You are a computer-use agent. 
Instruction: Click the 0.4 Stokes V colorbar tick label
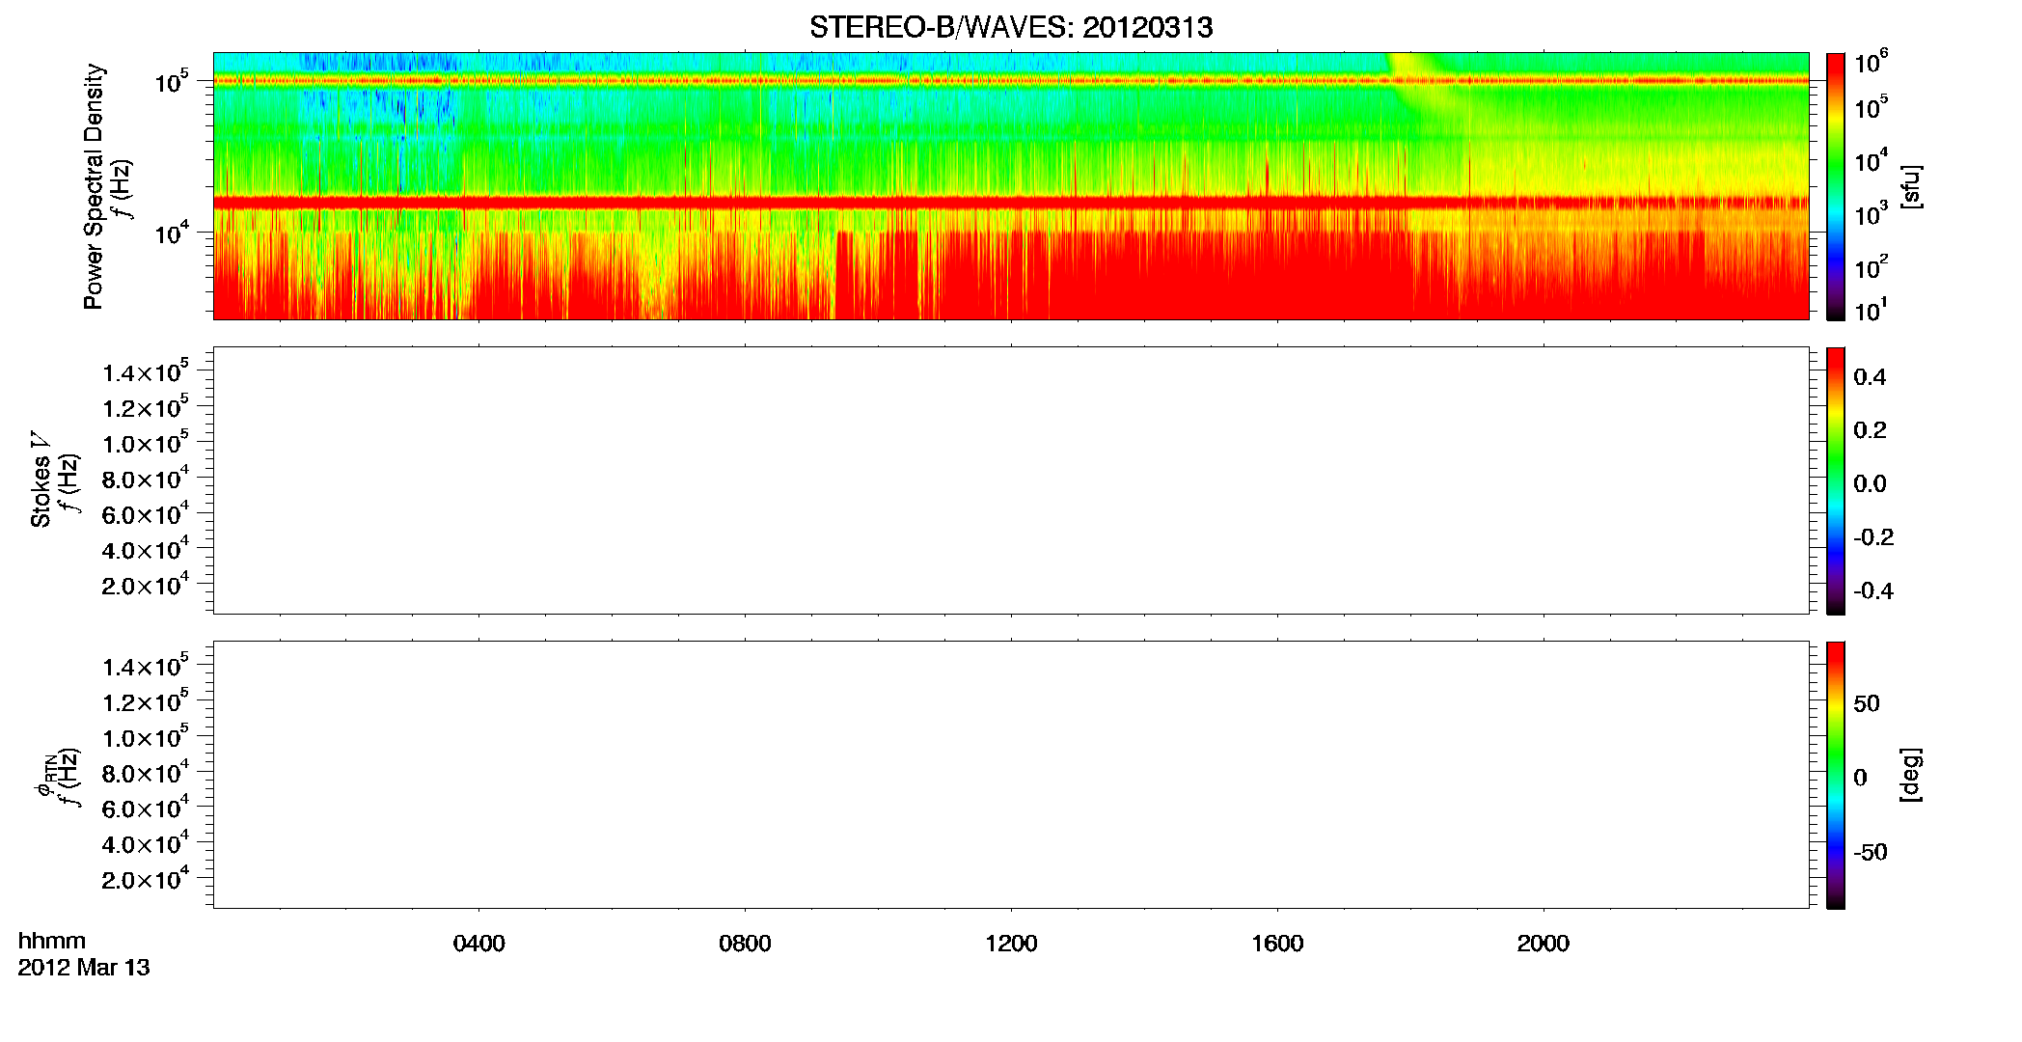(x=1870, y=377)
